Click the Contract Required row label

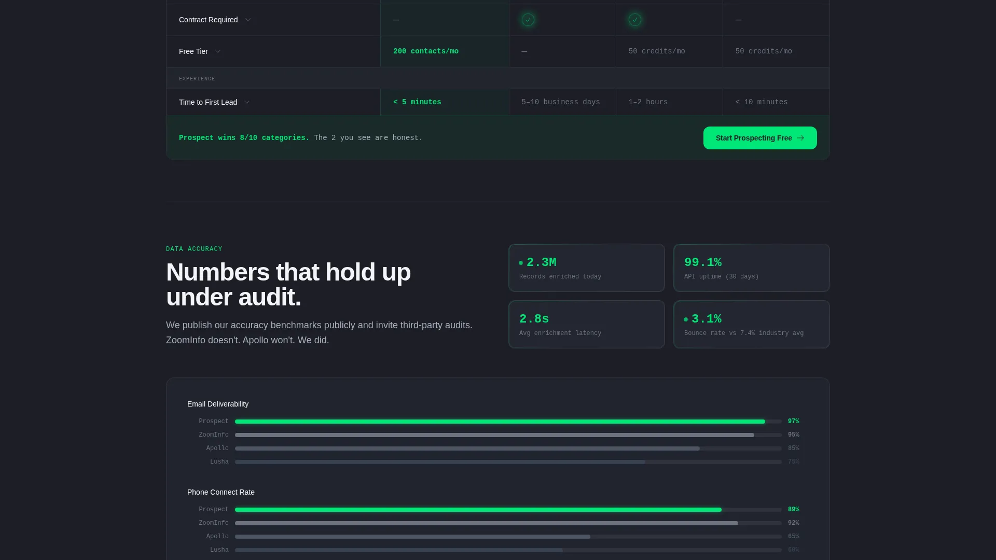coord(208,20)
